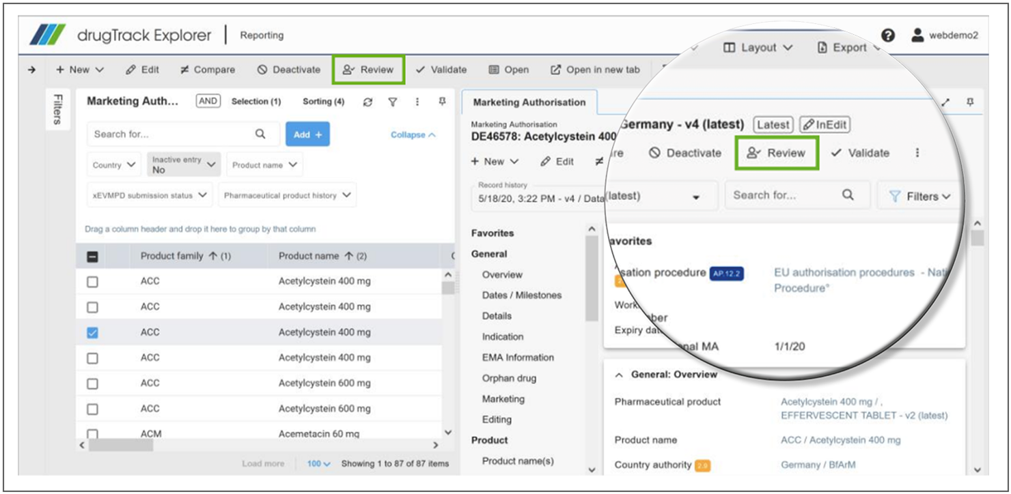The width and height of the screenshot is (1011, 494).
Task: Pin the record detail panel
Action: tap(970, 102)
